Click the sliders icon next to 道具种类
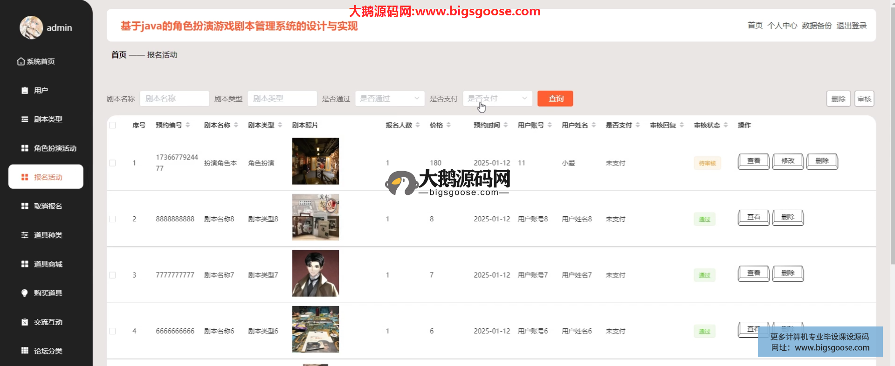Viewport: 895px width, 366px height. 25,235
